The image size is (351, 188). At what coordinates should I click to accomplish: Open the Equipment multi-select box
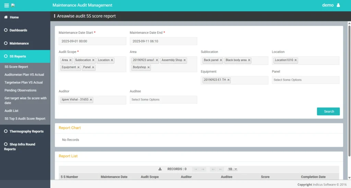point(234,80)
